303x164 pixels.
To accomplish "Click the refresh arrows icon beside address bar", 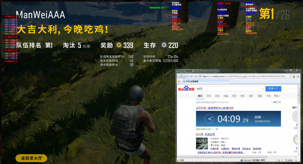I will (x=191, y=76).
